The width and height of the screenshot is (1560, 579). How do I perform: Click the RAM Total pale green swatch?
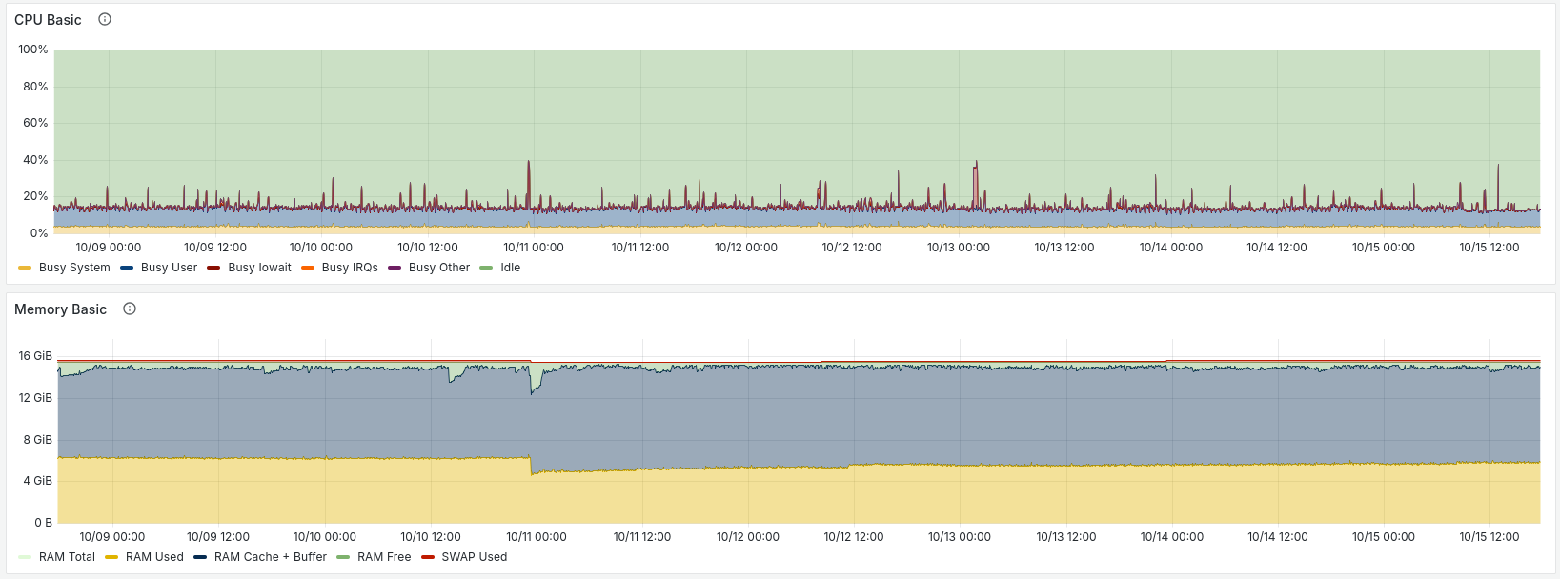pos(25,557)
